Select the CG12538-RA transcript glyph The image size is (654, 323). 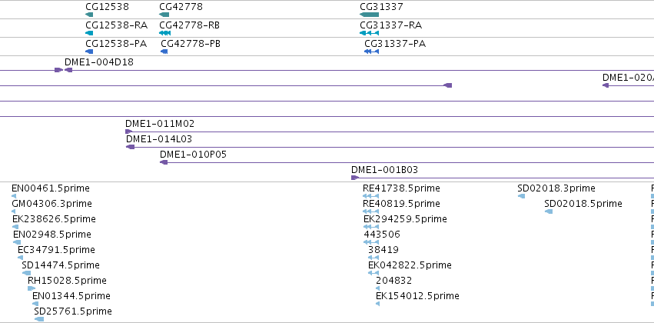coord(89,33)
